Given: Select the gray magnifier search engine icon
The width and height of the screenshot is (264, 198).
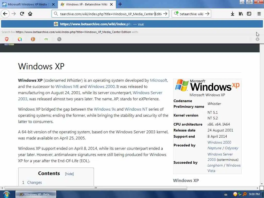Looking at the screenshot, I should point(59,39).
